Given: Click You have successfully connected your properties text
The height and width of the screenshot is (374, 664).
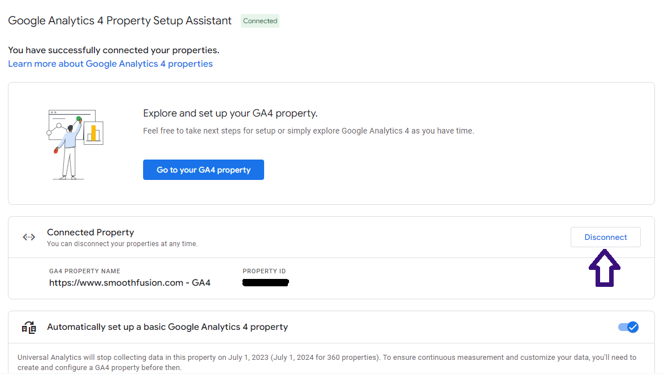Looking at the screenshot, I should pos(114,50).
